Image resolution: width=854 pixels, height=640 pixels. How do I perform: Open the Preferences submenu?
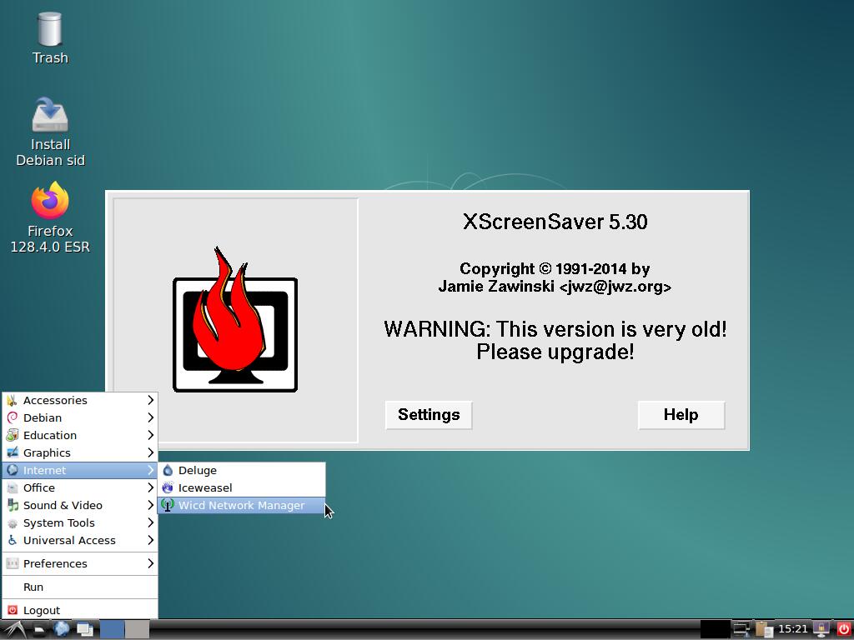coord(80,563)
